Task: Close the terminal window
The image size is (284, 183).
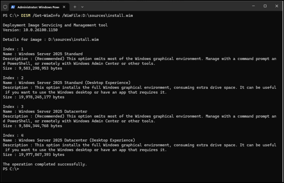Action: [277, 6]
